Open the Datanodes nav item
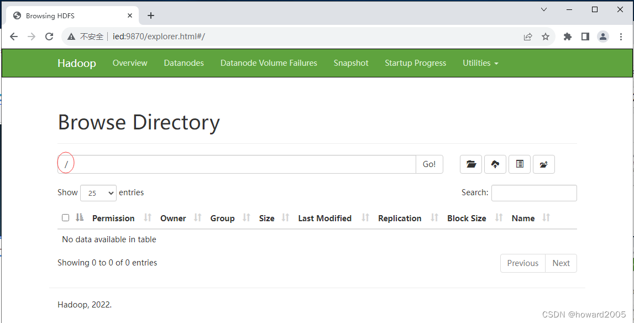634x323 pixels. [x=184, y=63]
